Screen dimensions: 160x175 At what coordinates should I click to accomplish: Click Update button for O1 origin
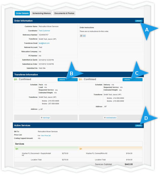(x=67, y=80)
